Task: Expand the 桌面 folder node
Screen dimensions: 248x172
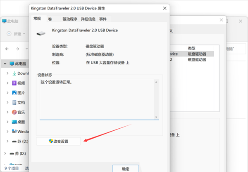Action: 7,122
